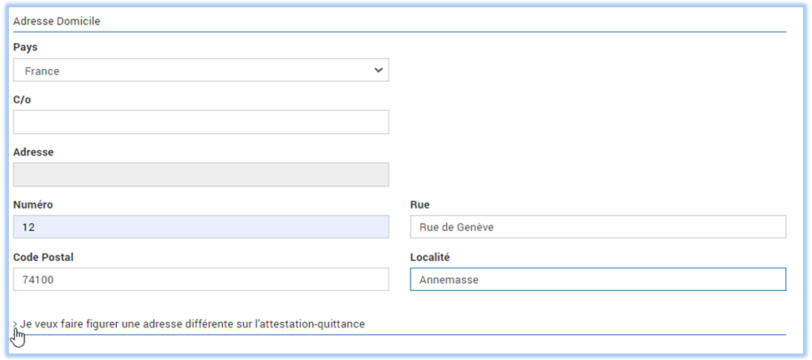Click the Rue field with Rue de Genève
The height and width of the screenshot is (360, 812).
(x=598, y=227)
